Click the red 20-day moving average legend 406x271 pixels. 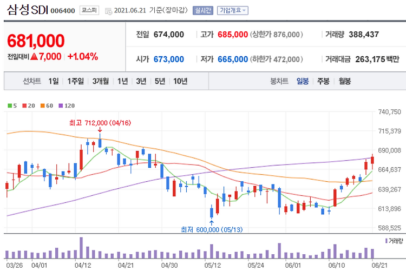pos(29,105)
